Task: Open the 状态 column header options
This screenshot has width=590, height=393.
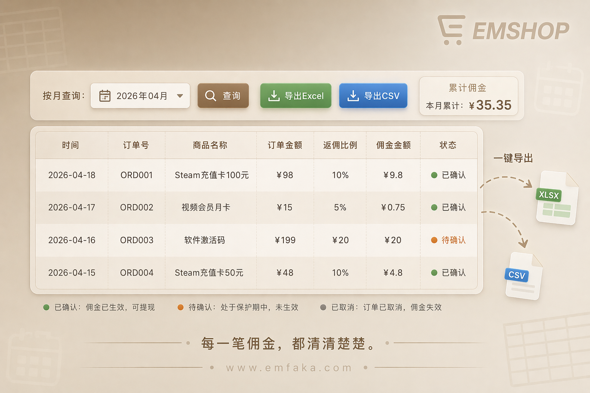Action: pos(448,145)
